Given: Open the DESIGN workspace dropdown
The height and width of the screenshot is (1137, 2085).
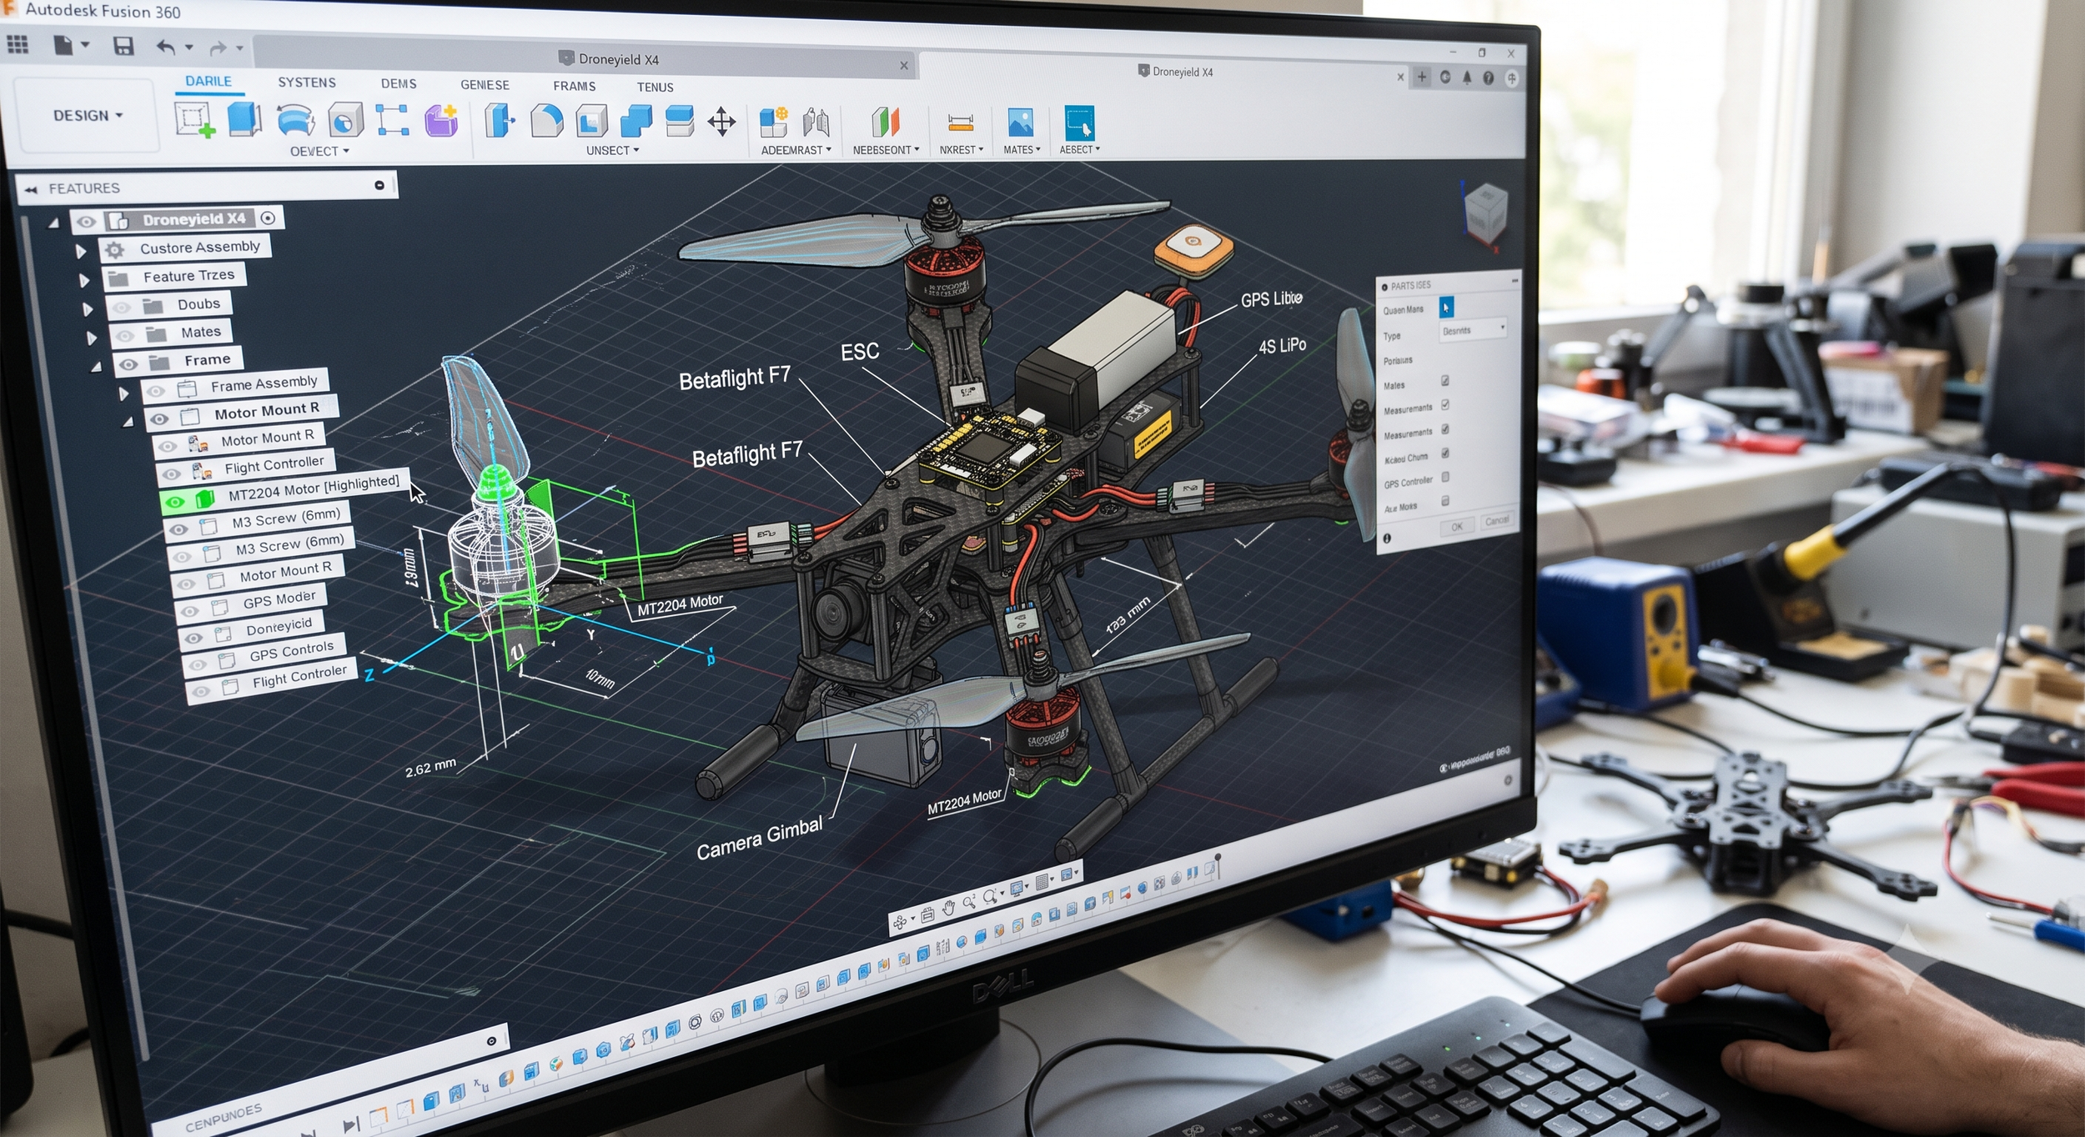Looking at the screenshot, I should click(x=88, y=115).
